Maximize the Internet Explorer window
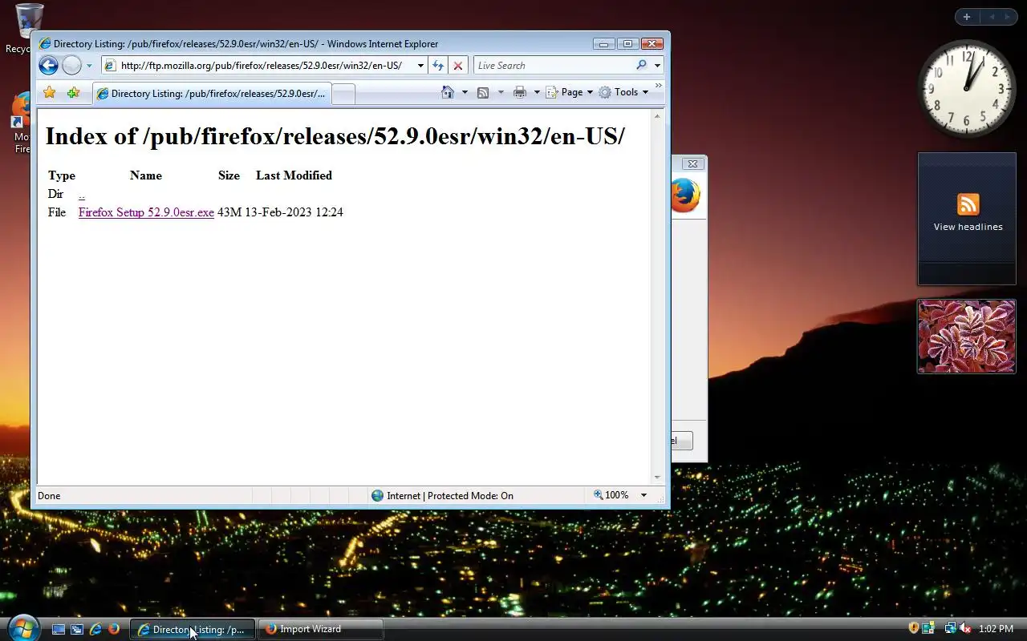This screenshot has height=641, width=1027. coord(627,44)
